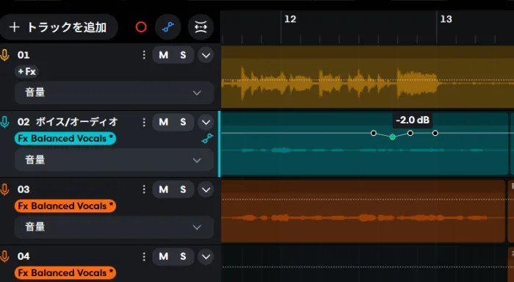Solo track 02 ボイス/オーディオ
Viewport: 514px width, 282px height.
pyautogui.click(x=183, y=122)
